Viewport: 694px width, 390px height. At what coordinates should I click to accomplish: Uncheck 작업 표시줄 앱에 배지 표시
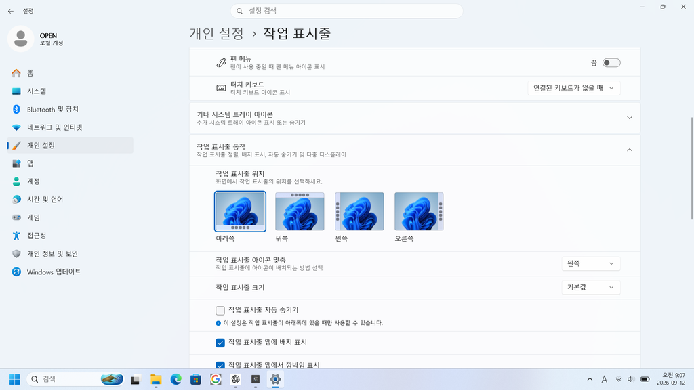coord(220,343)
